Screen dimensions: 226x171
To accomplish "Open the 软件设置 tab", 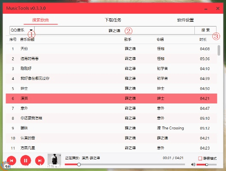I will click(185, 20).
